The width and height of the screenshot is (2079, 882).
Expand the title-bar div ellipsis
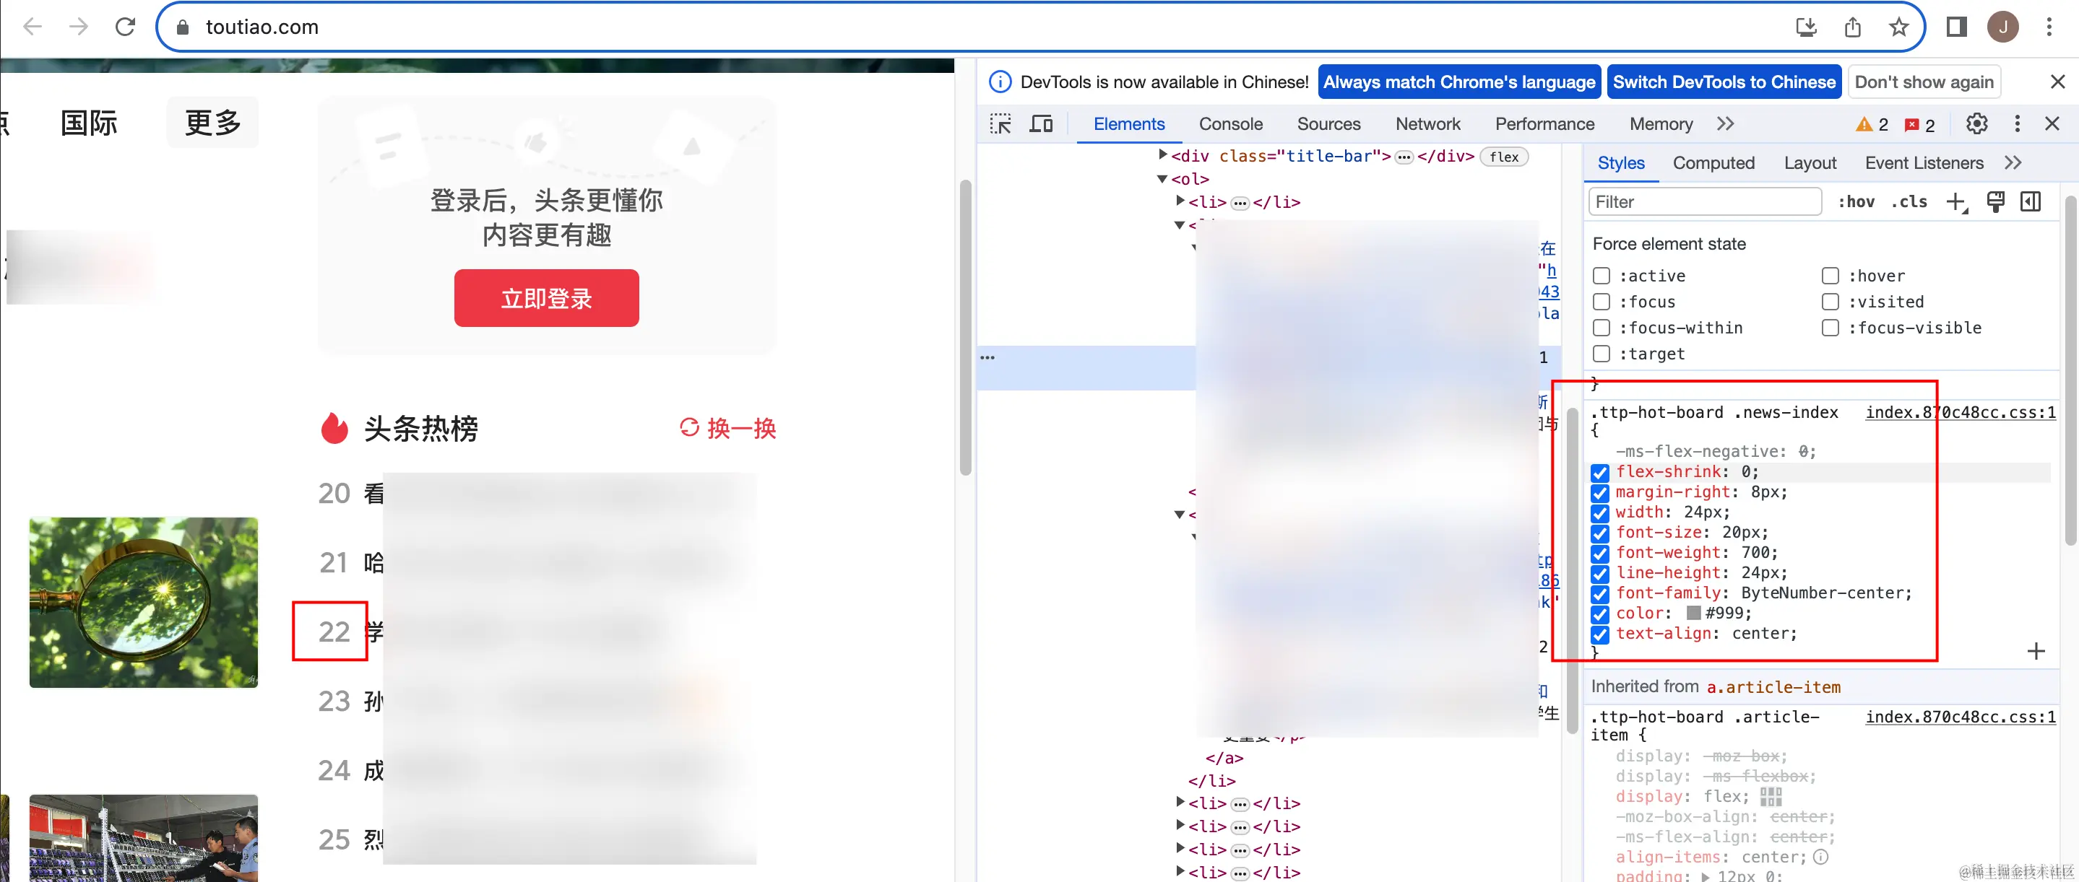pos(1404,157)
